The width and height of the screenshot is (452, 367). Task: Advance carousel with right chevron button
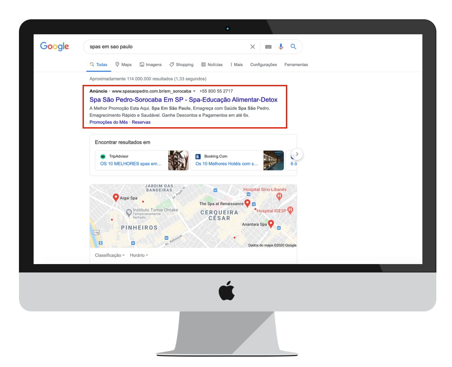[297, 154]
